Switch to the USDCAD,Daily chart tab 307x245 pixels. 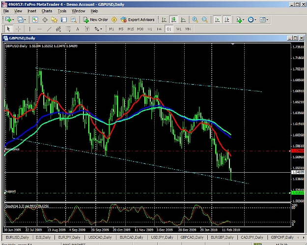[100, 237]
